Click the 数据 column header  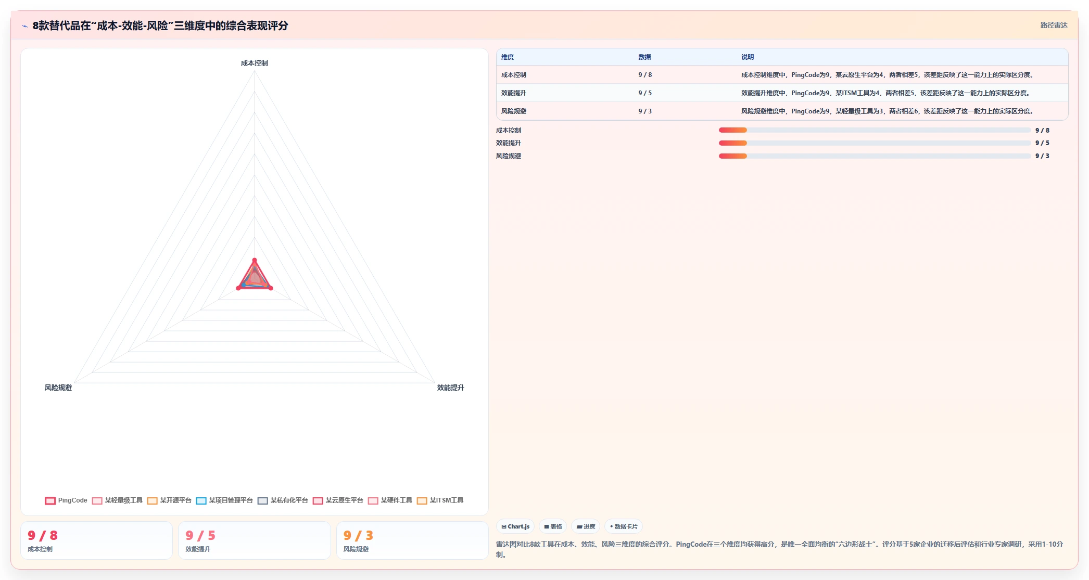point(644,57)
